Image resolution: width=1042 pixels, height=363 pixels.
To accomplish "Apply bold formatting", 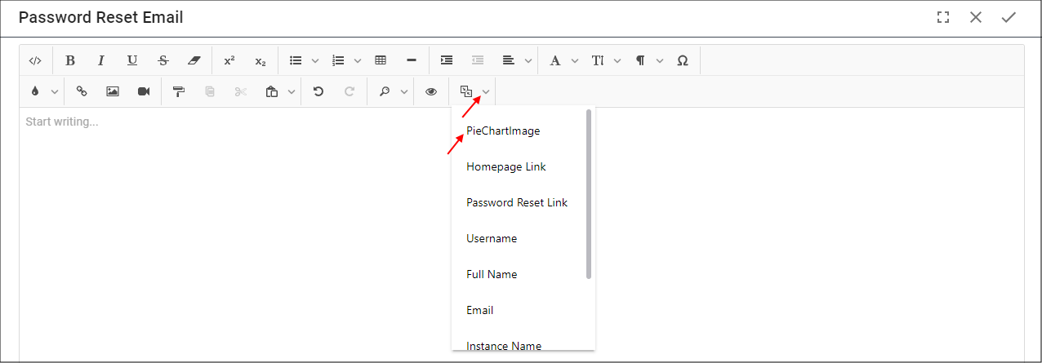I will click(70, 60).
